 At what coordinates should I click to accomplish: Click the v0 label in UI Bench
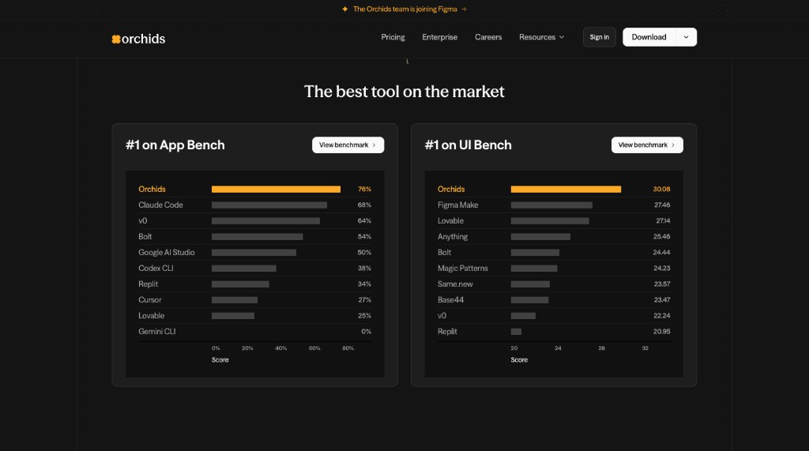442,316
